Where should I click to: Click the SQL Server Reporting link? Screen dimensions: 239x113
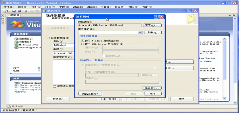click(27, 90)
